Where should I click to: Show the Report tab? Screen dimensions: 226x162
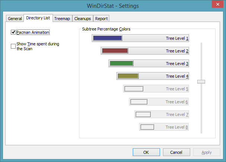coord(101,19)
